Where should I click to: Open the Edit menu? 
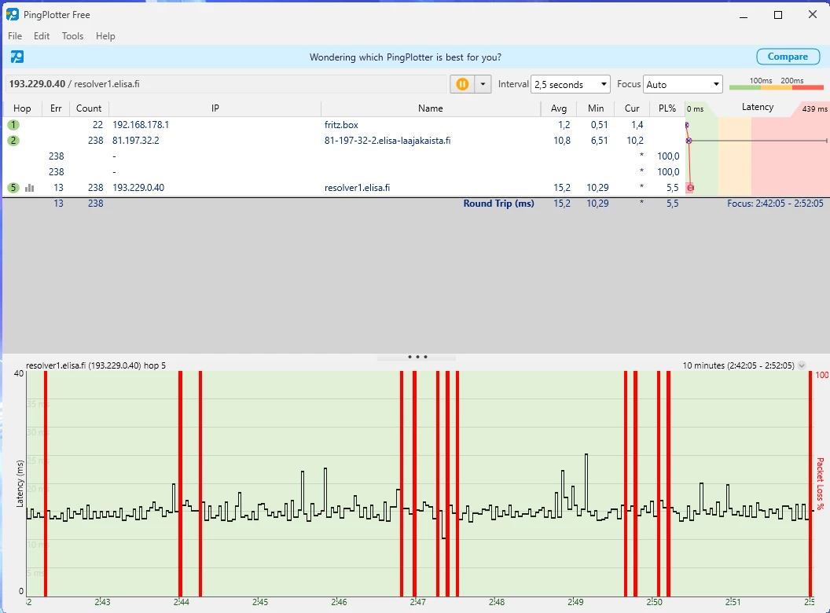42,36
